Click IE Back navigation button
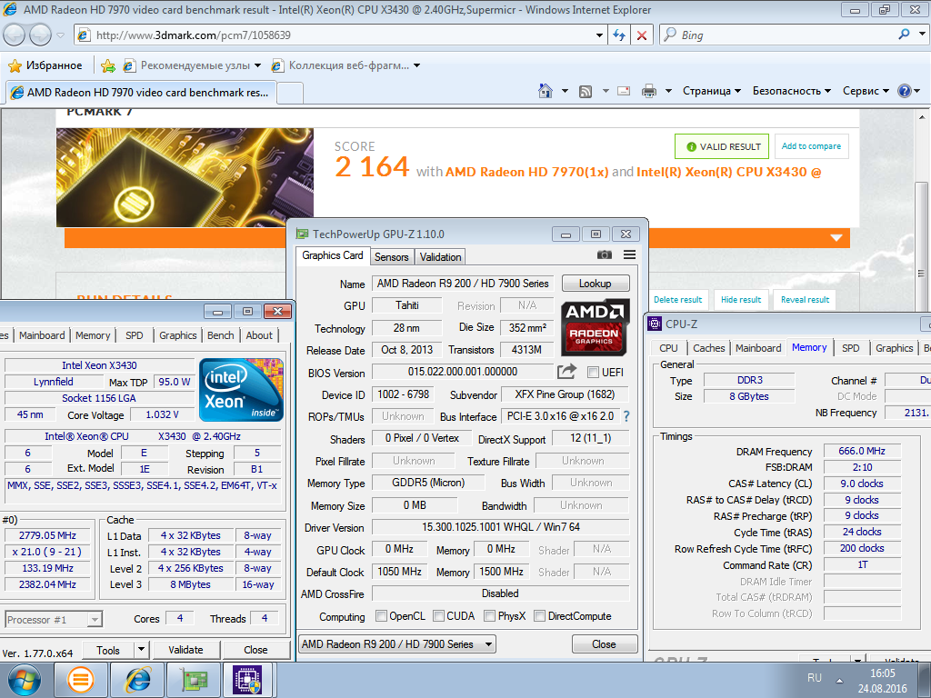 pyautogui.click(x=15, y=35)
